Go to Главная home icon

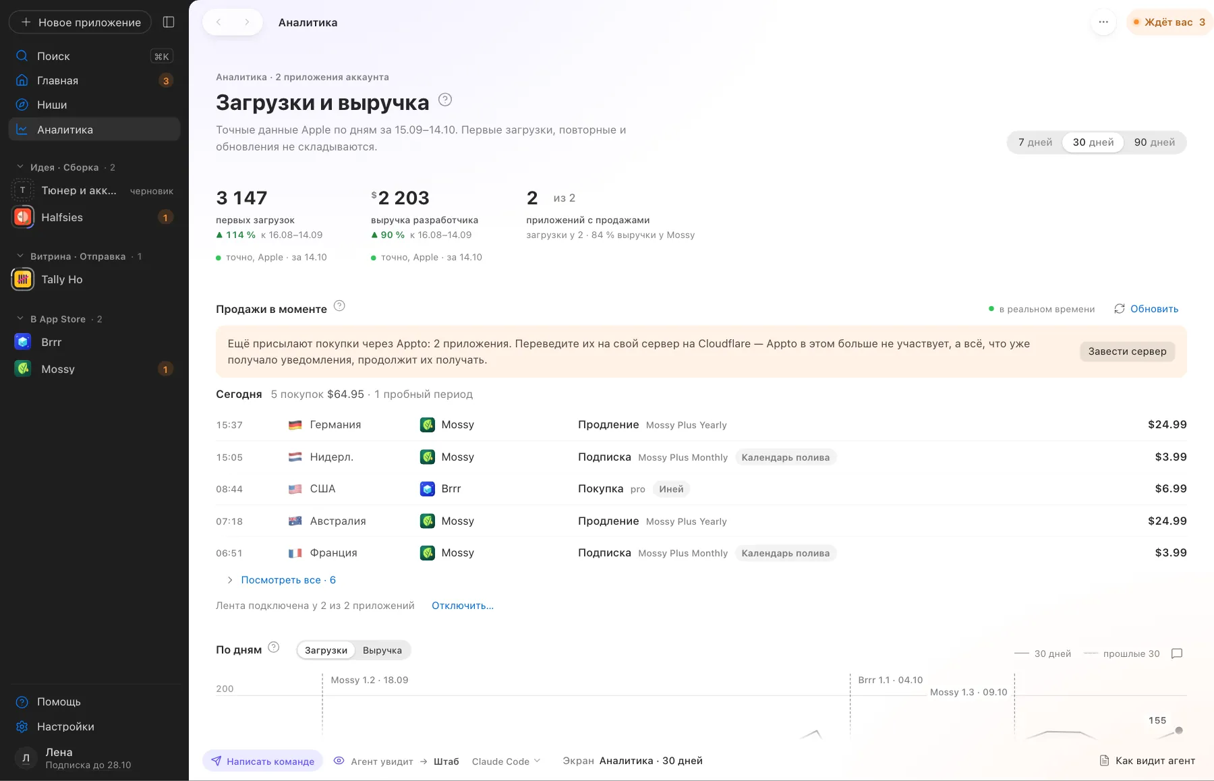tap(22, 80)
